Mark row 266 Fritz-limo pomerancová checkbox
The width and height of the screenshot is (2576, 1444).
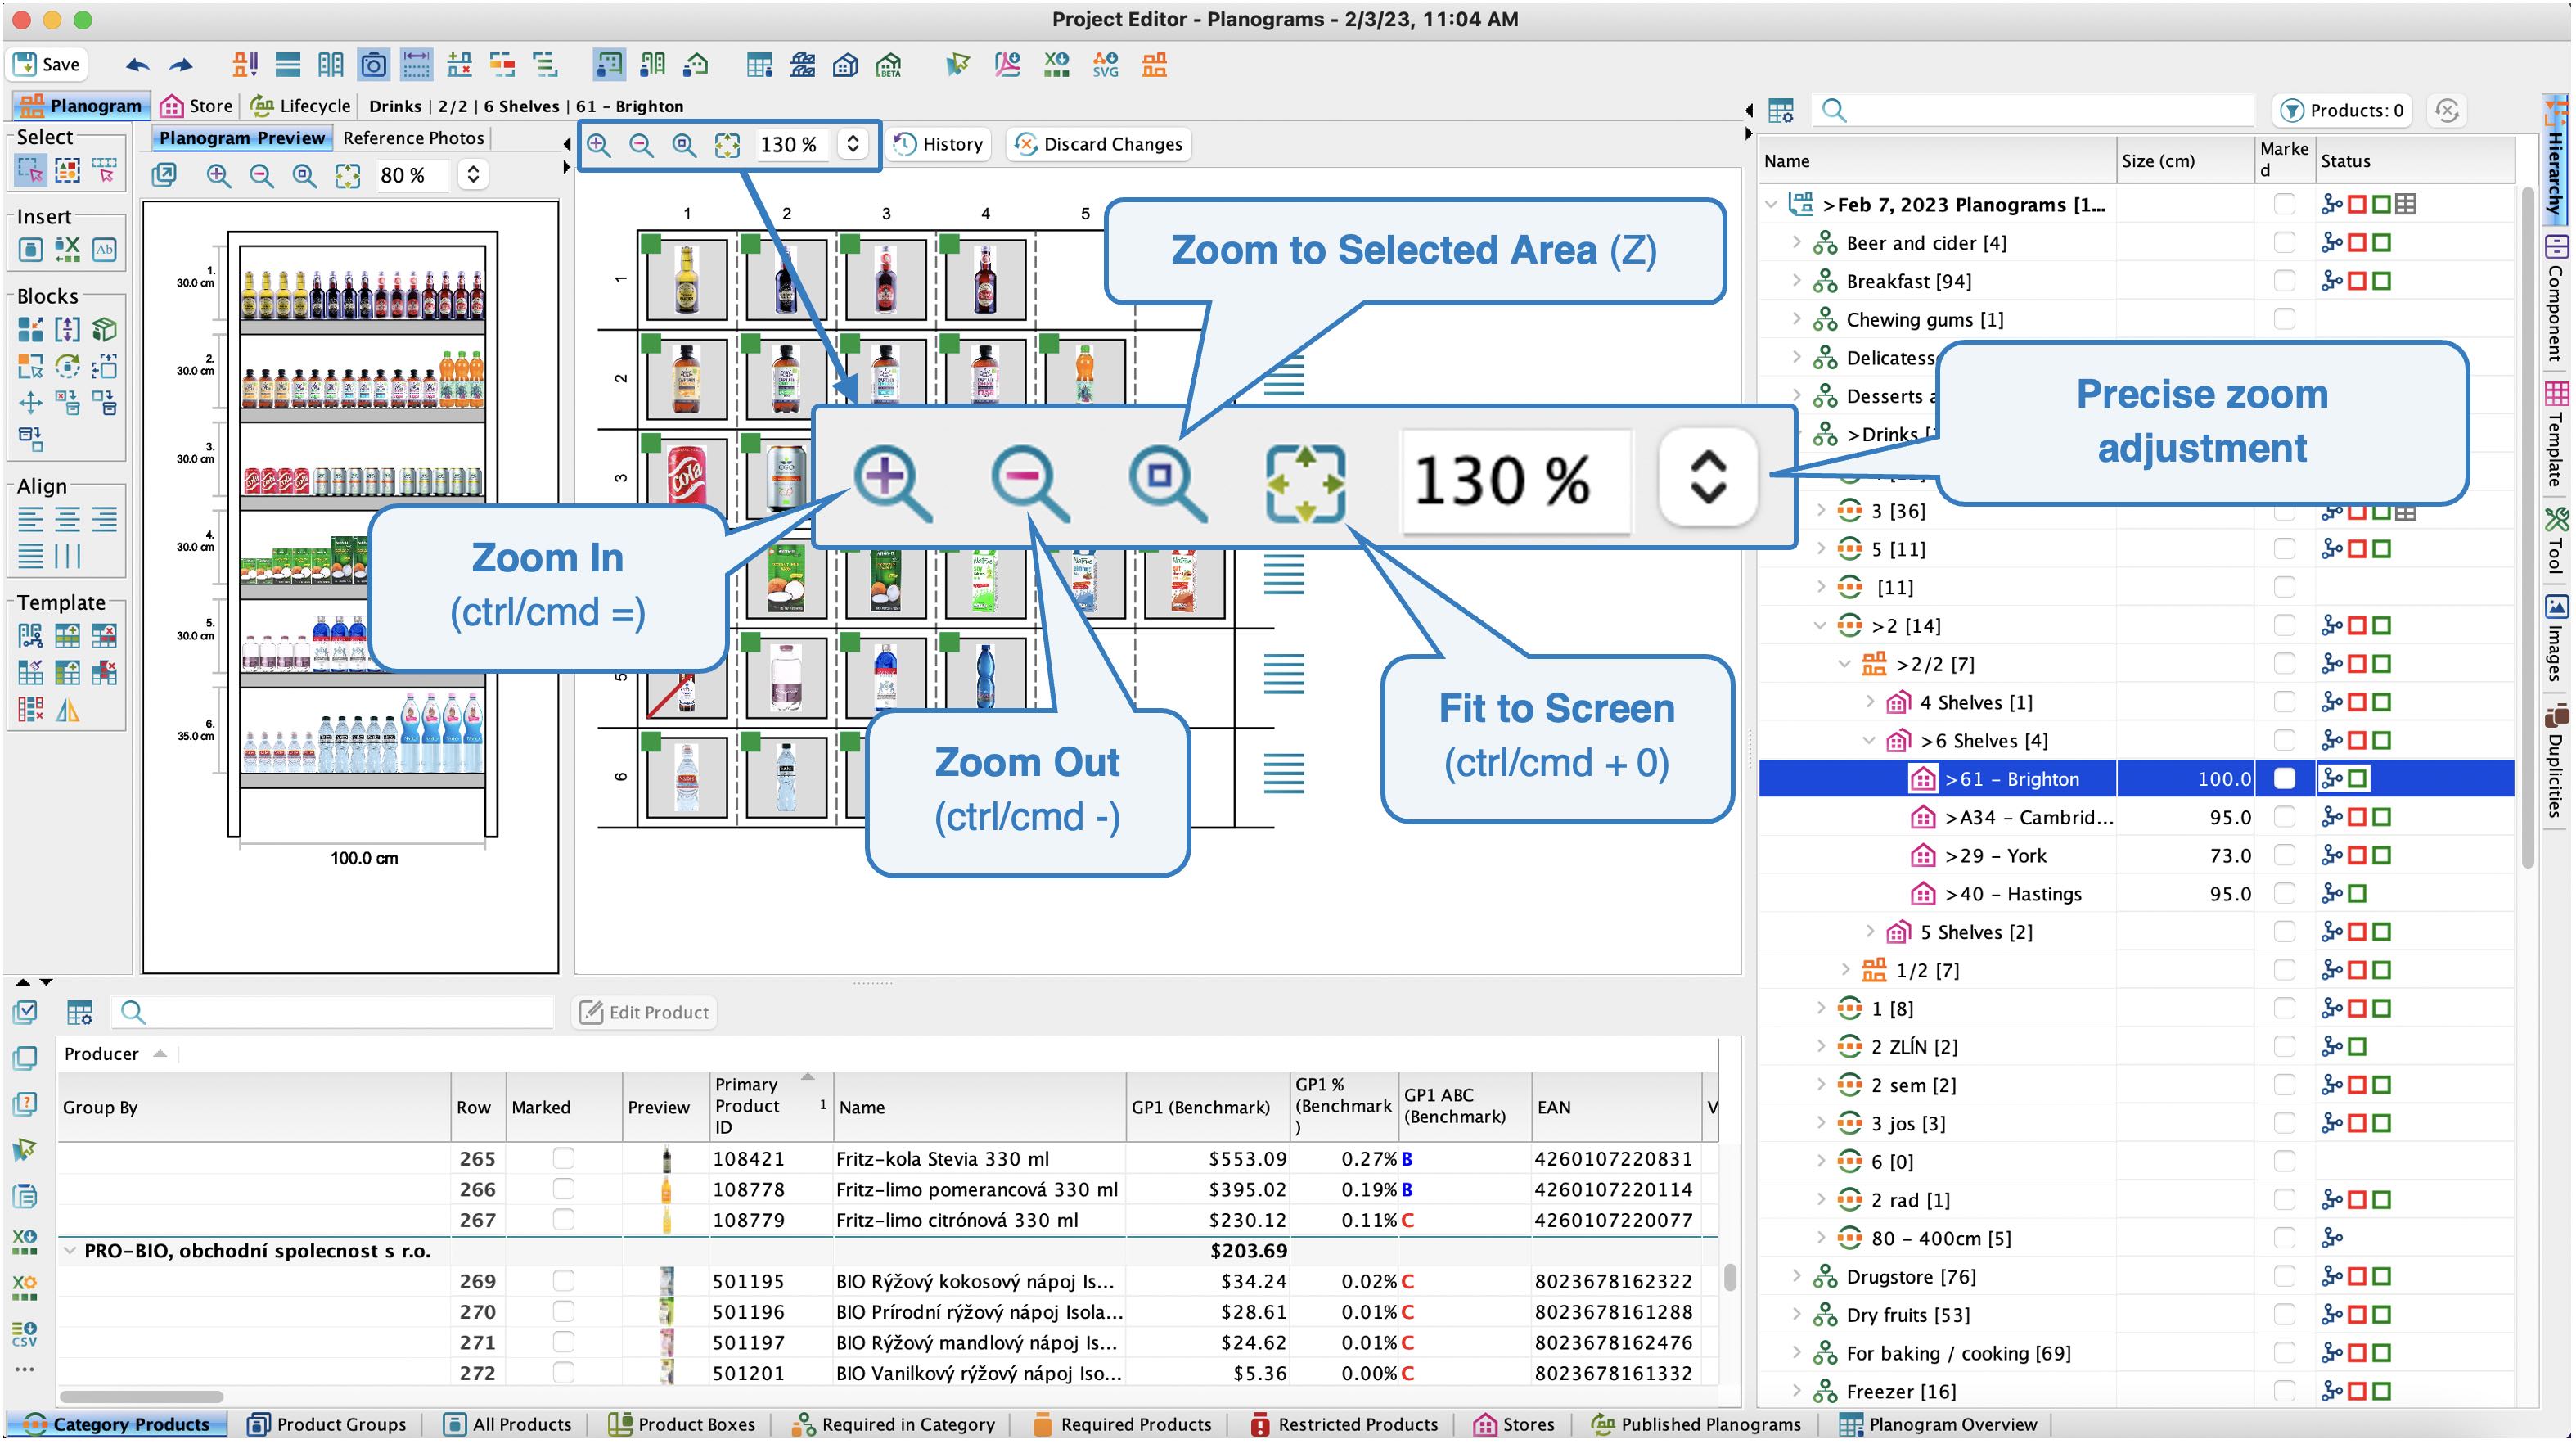point(564,1189)
